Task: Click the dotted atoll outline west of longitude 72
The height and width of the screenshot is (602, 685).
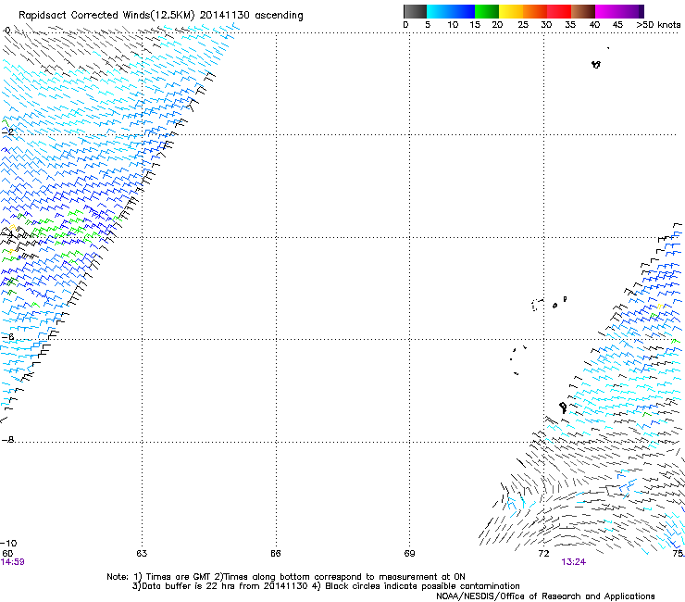Action: pos(537,305)
